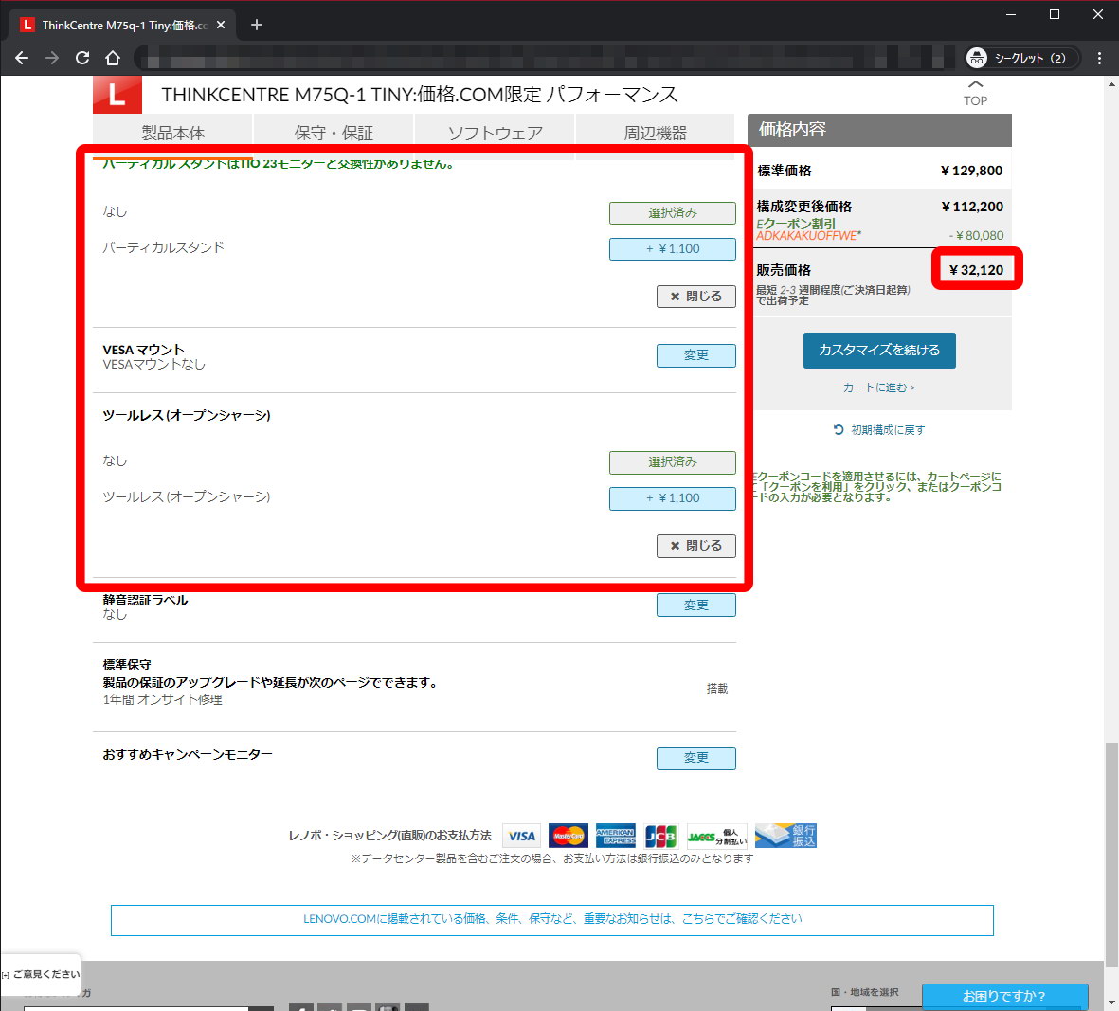Screen dimensions: 1119x1011
Task: Click the VISA payment logo
Action: point(522,836)
